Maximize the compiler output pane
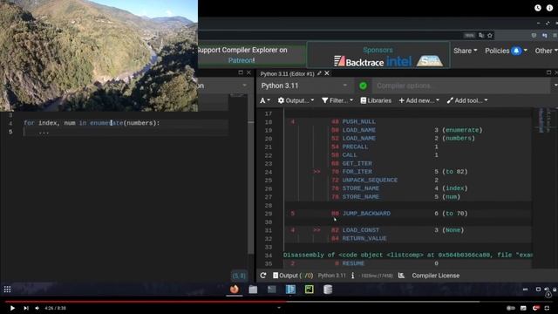Viewport: 558px width, 314px height. pos(548,72)
